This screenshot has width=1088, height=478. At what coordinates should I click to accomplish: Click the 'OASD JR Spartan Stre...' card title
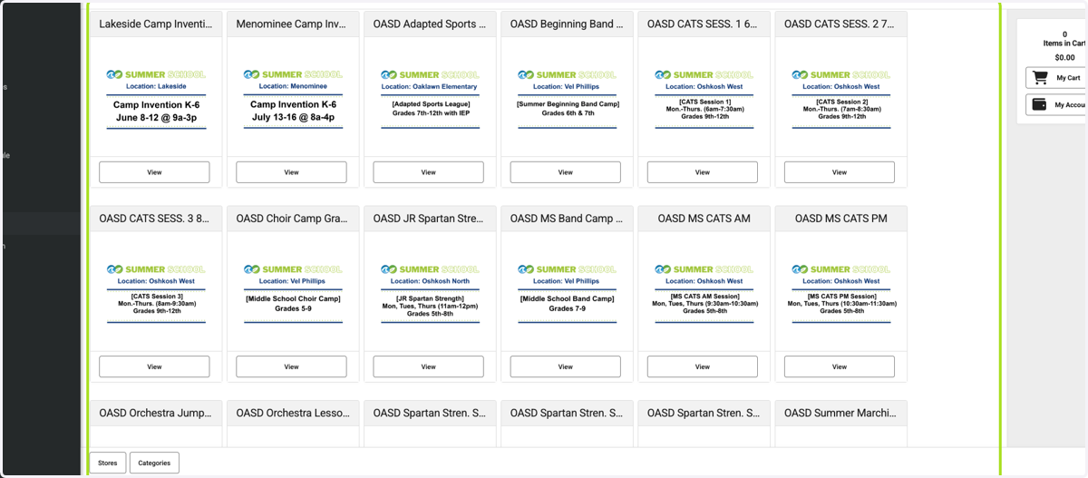pyautogui.click(x=430, y=219)
